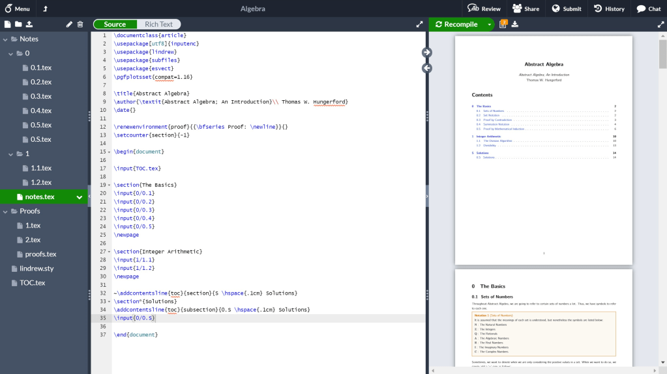Click the upload file icon
This screenshot has width=667, height=374.
[x=29, y=25]
